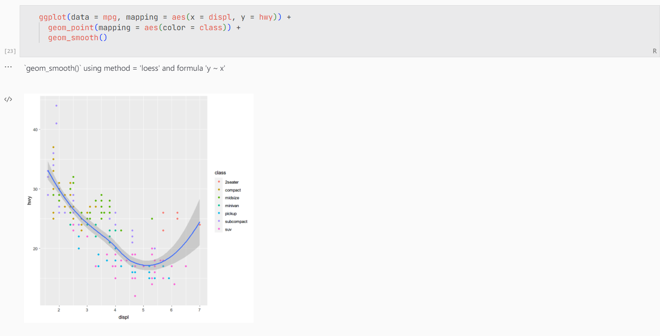The image size is (660, 336).
Task: Click the execution count [23] label
Action: [10, 51]
